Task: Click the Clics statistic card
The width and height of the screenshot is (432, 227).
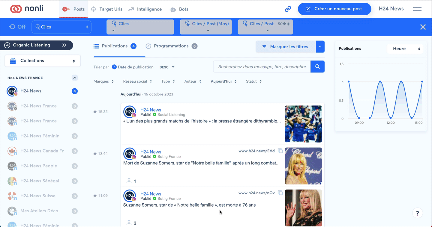Action: click(140, 27)
